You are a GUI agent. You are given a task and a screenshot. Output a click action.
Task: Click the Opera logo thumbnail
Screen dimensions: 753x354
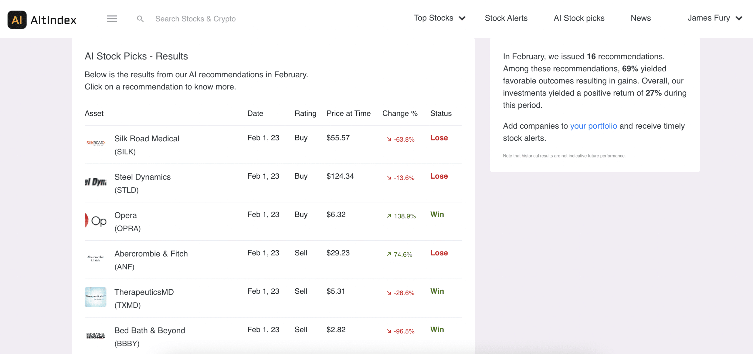[96, 220]
